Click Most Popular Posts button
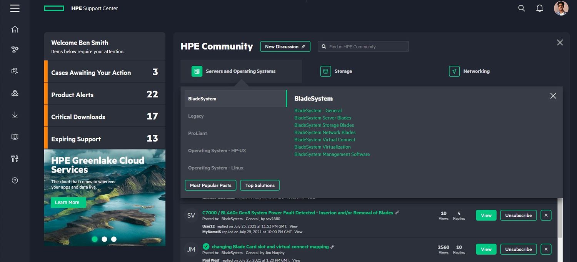This screenshot has height=262, width=577. click(x=210, y=185)
